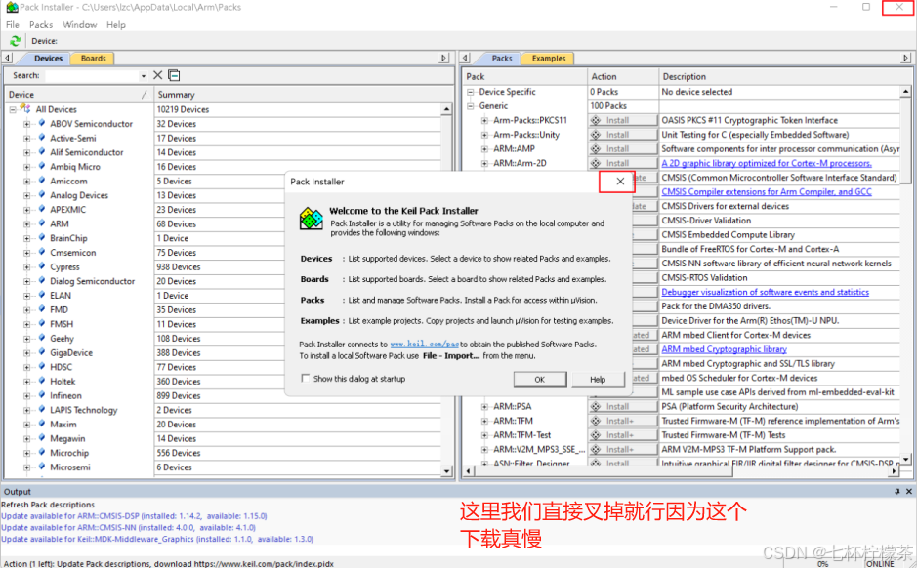Select the ABOV Semiconductor vendor icon
The height and width of the screenshot is (568, 917).
(x=42, y=123)
